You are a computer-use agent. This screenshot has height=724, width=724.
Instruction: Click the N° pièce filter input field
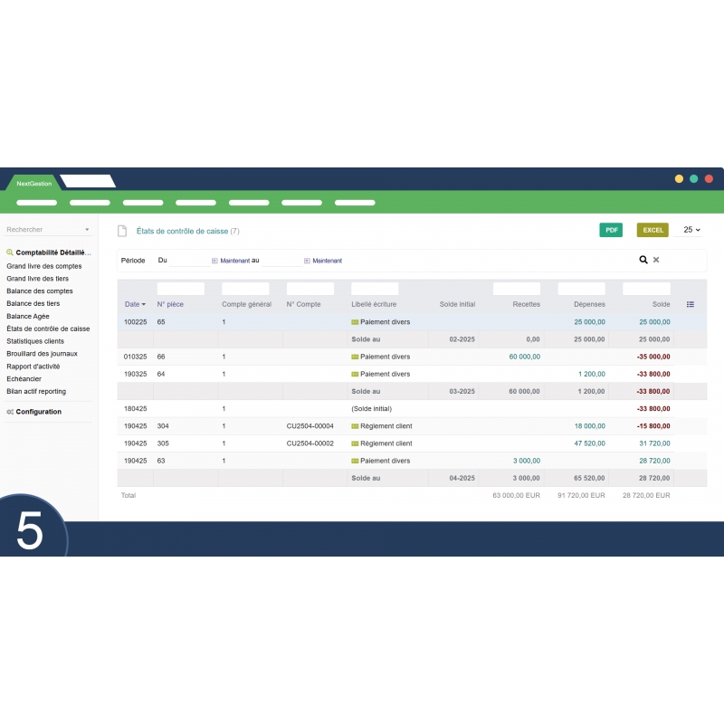pos(181,287)
